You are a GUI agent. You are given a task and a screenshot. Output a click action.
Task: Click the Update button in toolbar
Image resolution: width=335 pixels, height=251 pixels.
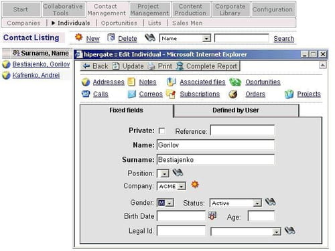133,66
